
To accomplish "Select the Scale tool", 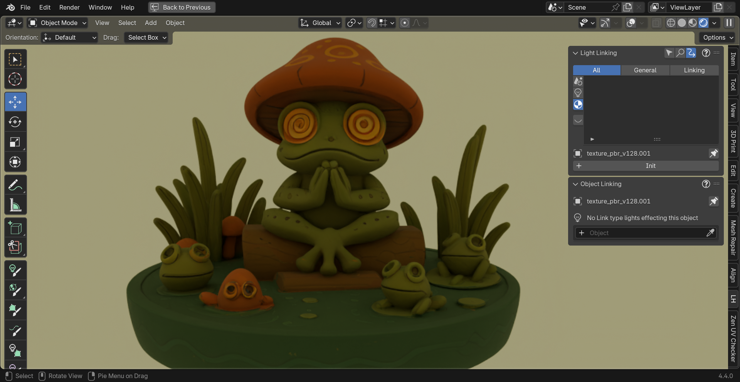I will [x=15, y=142].
